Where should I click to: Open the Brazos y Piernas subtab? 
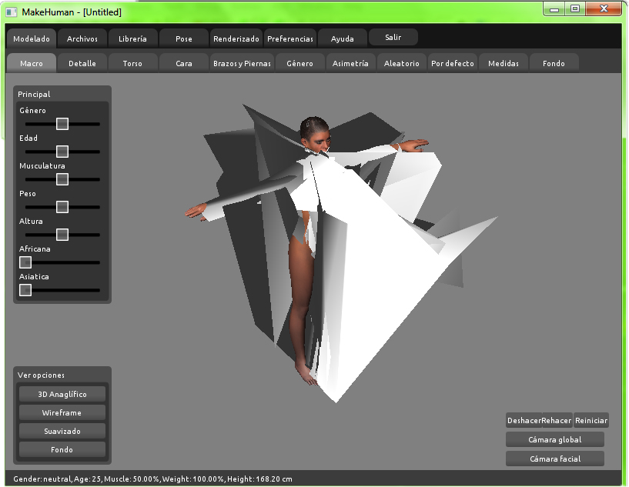pyautogui.click(x=242, y=63)
